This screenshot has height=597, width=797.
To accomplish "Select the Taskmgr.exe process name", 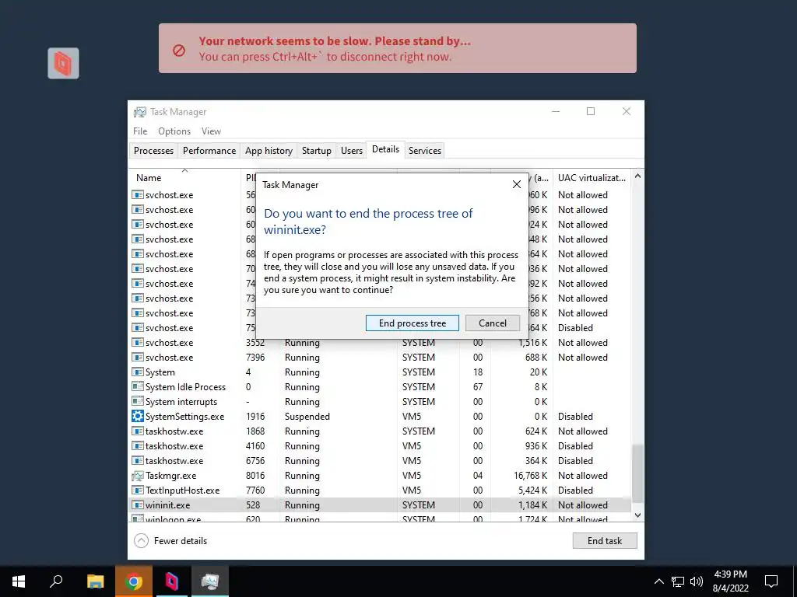I will coord(170,476).
